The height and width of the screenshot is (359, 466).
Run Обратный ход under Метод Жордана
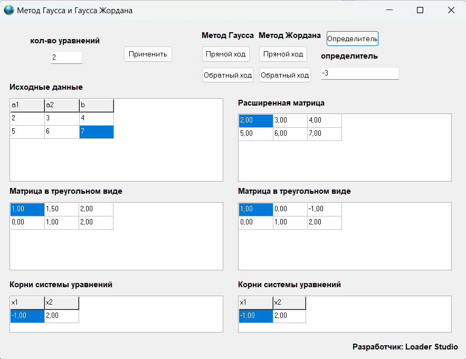coord(285,75)
